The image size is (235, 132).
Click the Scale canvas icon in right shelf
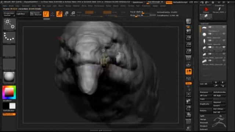188,108
